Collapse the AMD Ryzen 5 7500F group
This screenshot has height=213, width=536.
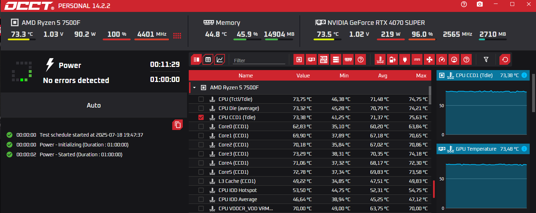pos(194,88)
